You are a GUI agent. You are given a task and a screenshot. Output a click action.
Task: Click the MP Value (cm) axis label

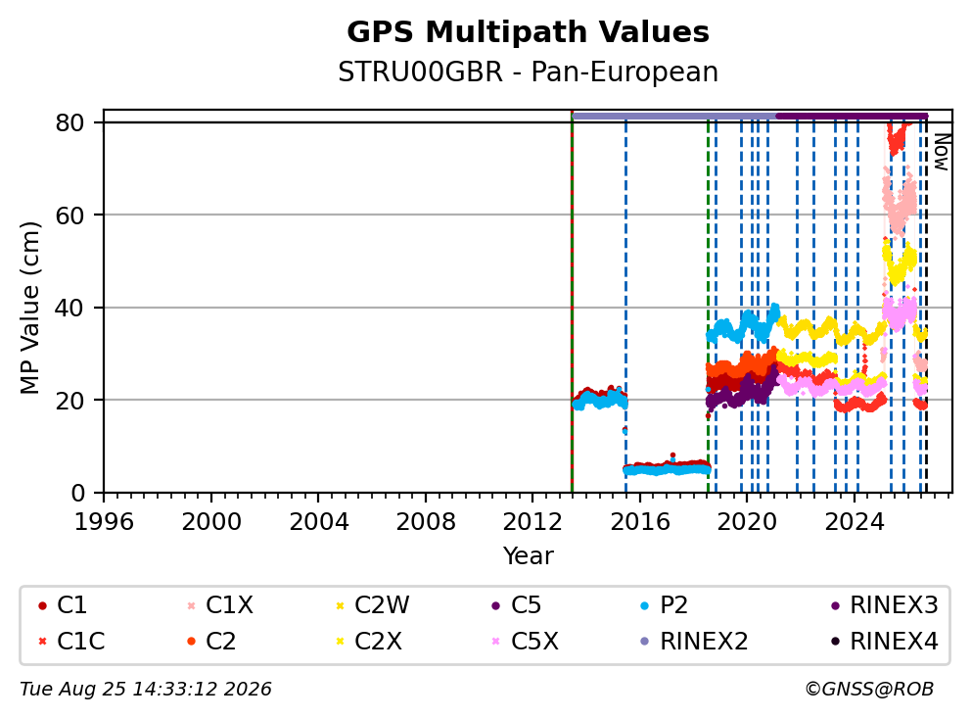tap(29, 308)
